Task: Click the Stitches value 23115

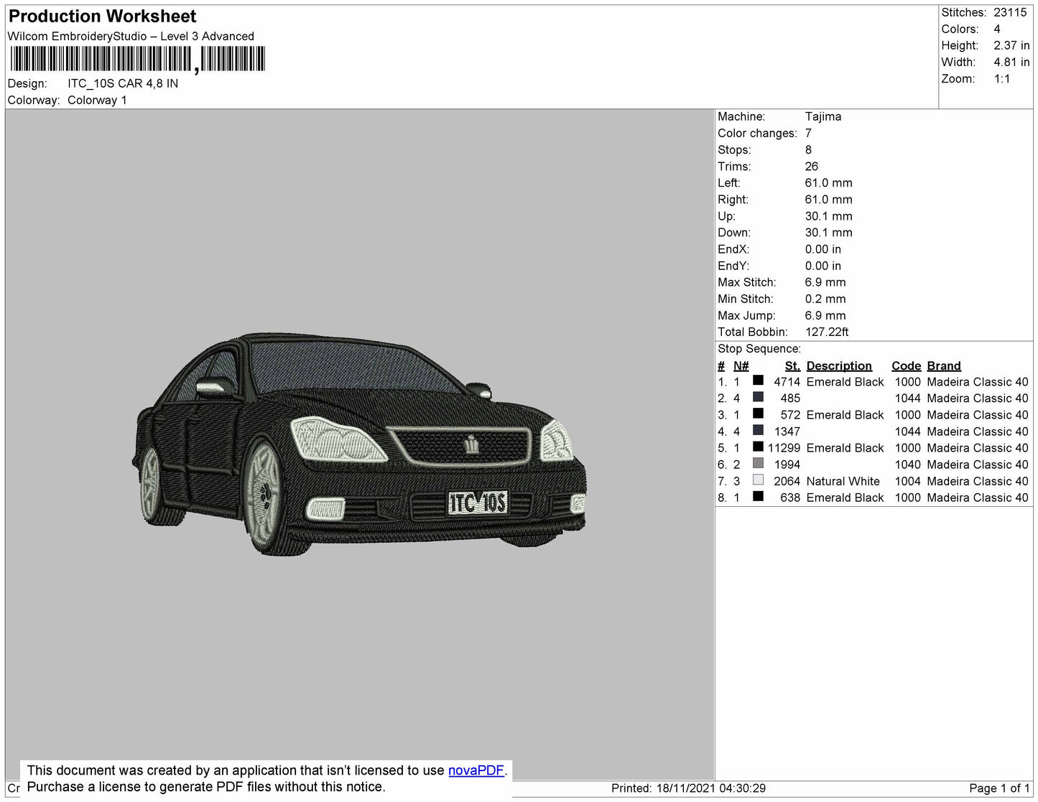Action: tap(1010, 13)
